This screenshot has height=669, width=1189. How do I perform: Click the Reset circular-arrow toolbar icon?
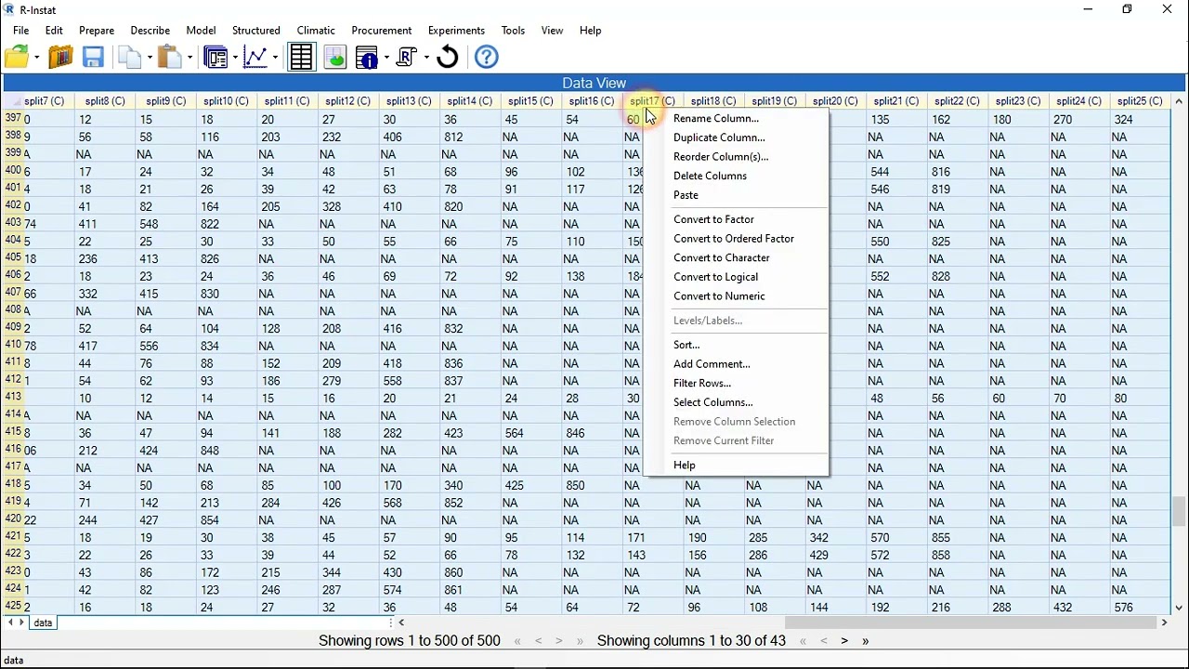448,58
